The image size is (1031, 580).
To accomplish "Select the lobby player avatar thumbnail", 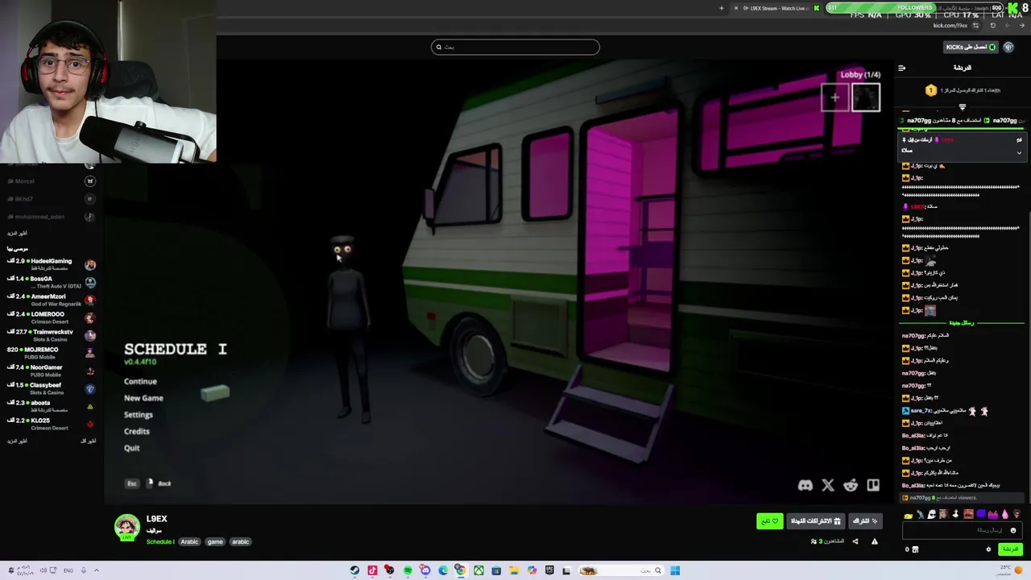I will click(x=866, y=97).
